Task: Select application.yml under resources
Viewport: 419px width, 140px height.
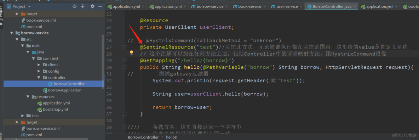Action: tap(56, 103)
